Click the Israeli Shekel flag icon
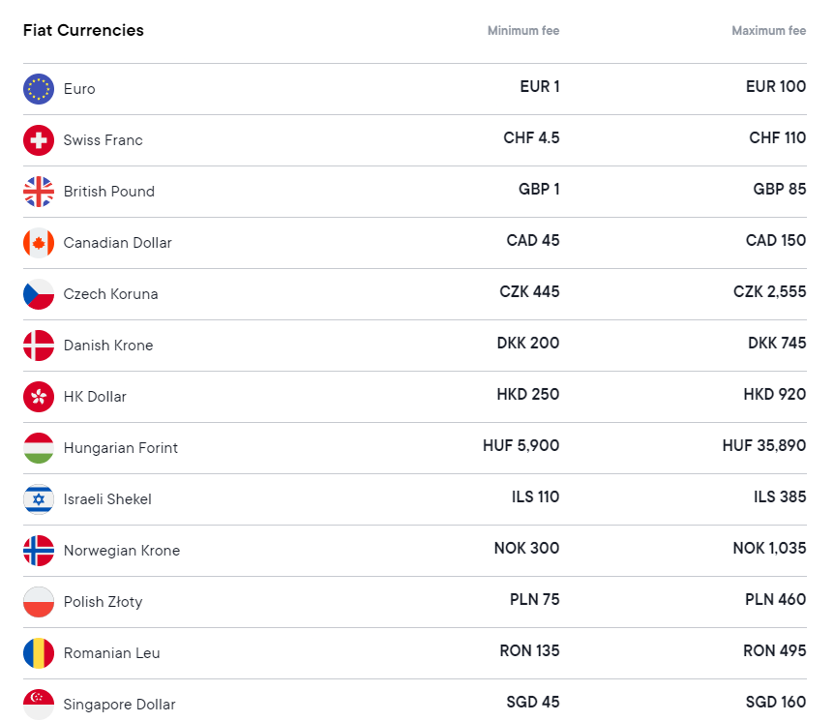834x722 pixels. (39, 499)
